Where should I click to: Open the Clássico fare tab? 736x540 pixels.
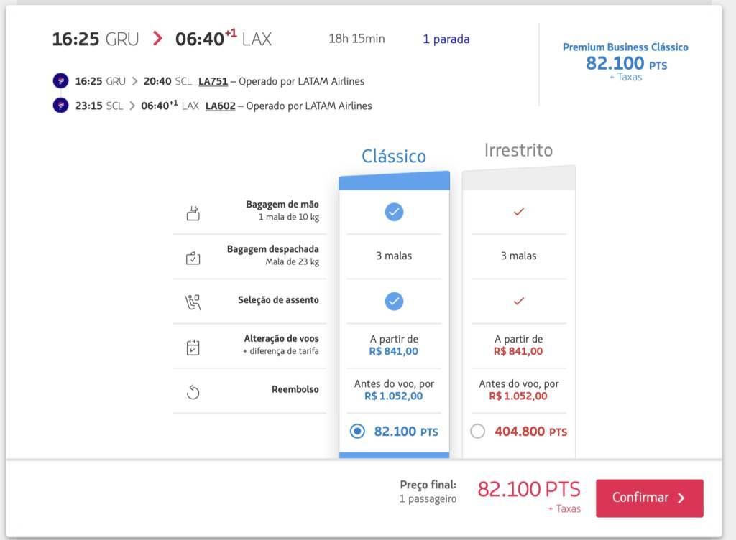[393, 157]
